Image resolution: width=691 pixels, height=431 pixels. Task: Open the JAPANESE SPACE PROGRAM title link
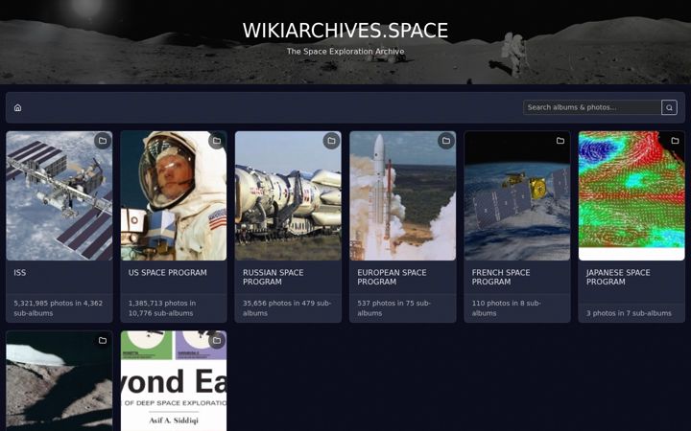618,277
